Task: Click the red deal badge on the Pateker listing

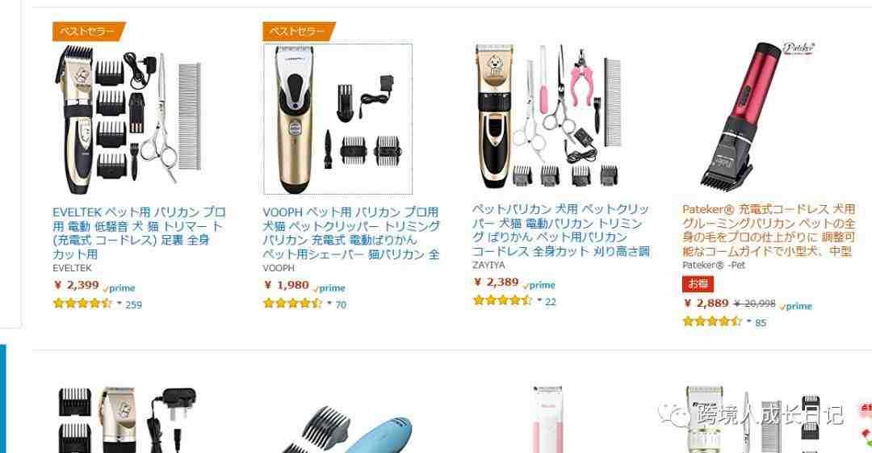Action: pyautogui.click(x=698, y=283)
